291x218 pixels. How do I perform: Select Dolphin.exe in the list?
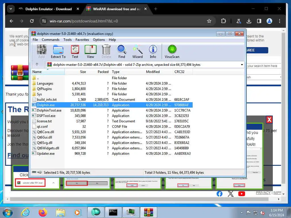pyautogui.click(x=112, y=105)
